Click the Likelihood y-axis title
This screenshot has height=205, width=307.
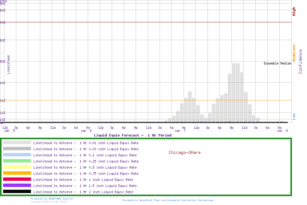(x=9, y=65)
